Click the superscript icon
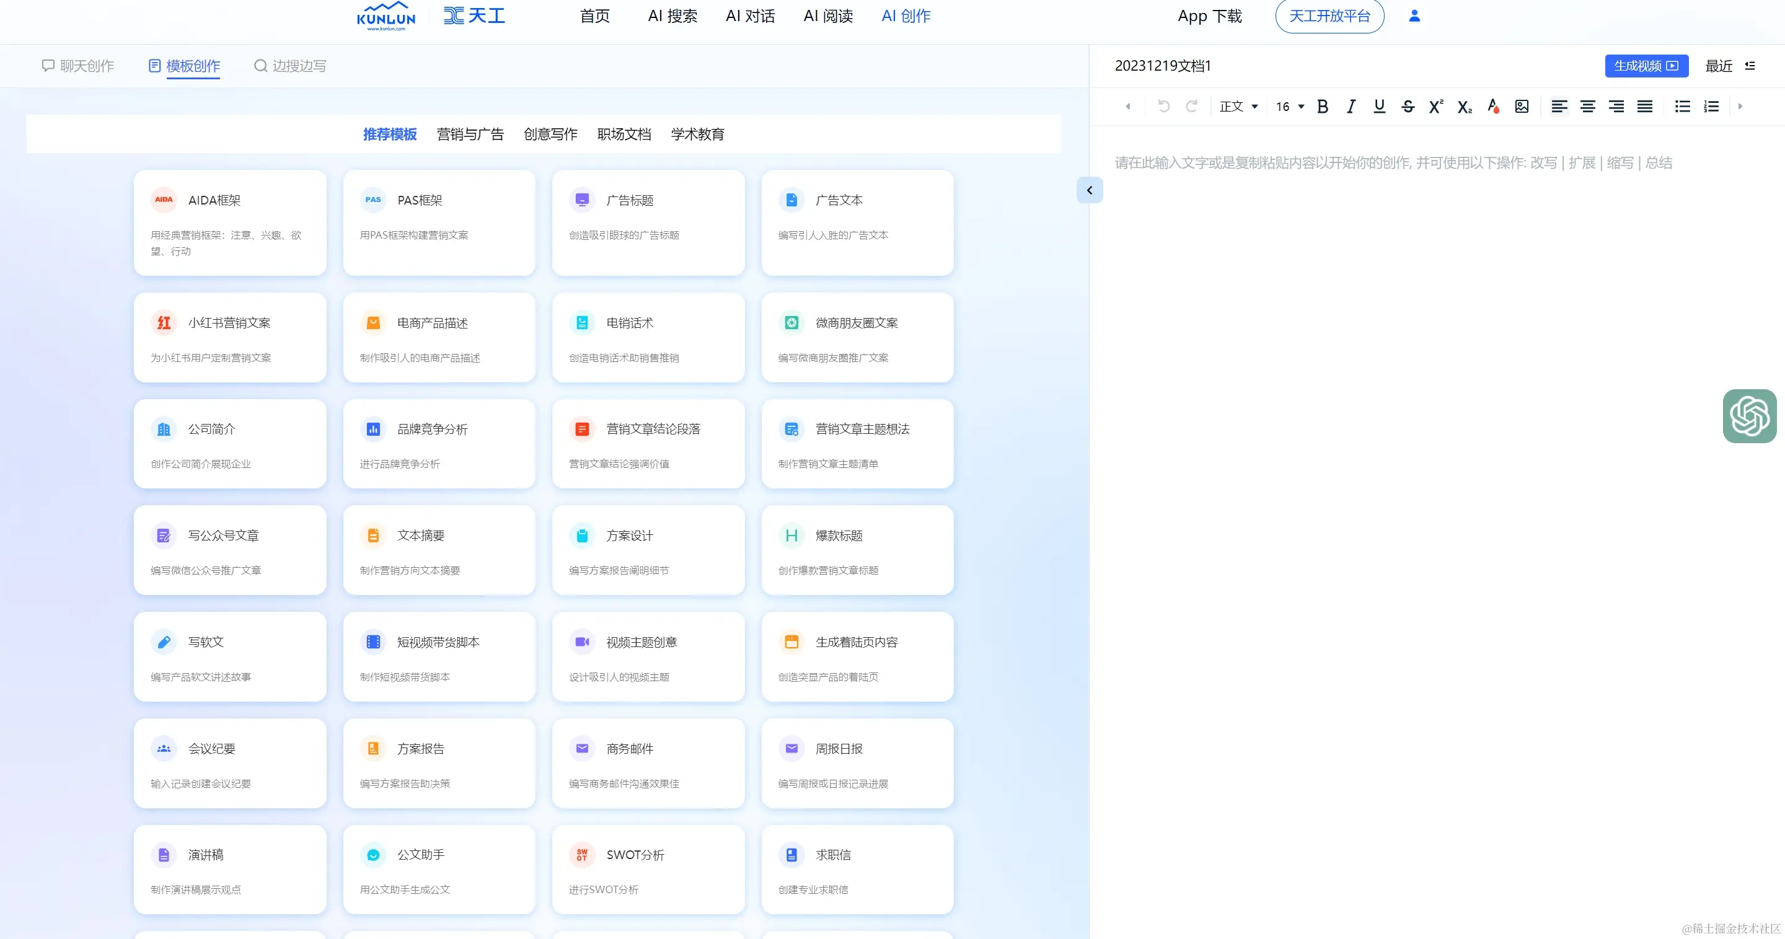 tap(1436, 106)
